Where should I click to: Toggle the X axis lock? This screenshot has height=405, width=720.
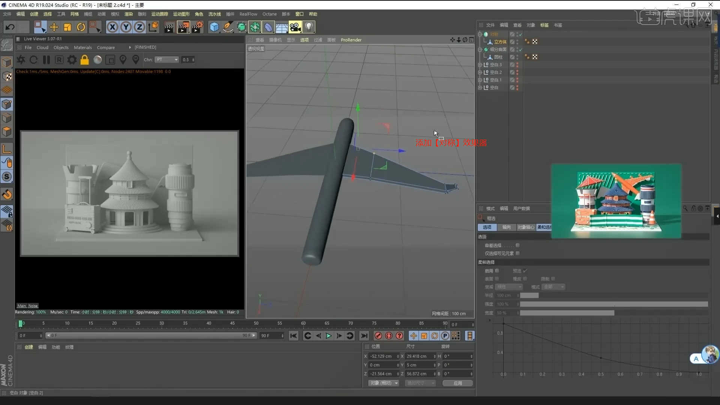112,27
